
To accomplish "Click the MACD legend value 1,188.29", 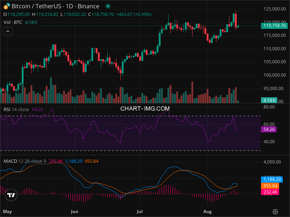I will 74,161.
